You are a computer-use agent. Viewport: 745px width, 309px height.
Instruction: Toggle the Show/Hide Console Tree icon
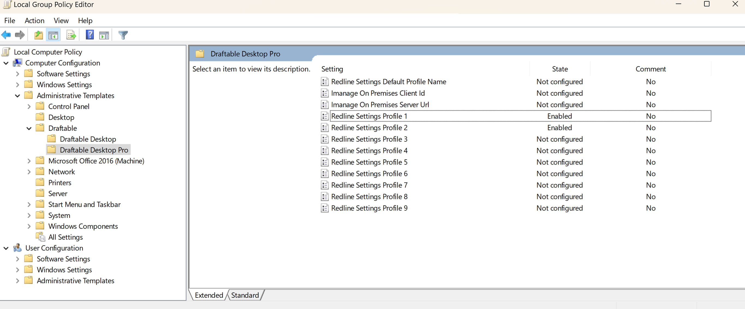(53, 35)
